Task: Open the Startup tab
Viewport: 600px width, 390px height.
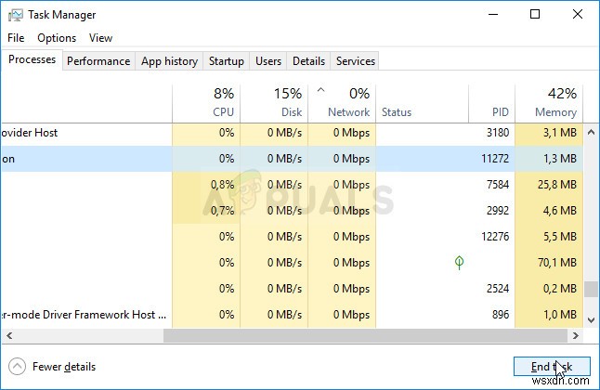Action: point(226,61)
